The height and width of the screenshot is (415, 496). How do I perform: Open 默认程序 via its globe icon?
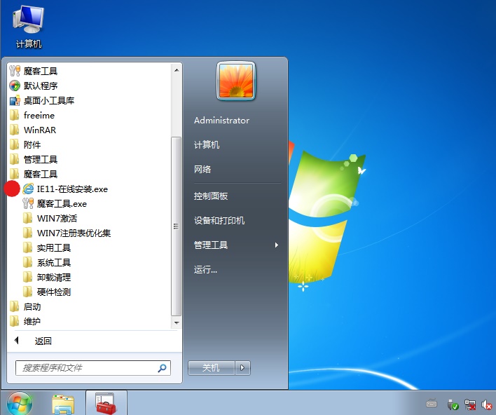[x=15, y=86]
